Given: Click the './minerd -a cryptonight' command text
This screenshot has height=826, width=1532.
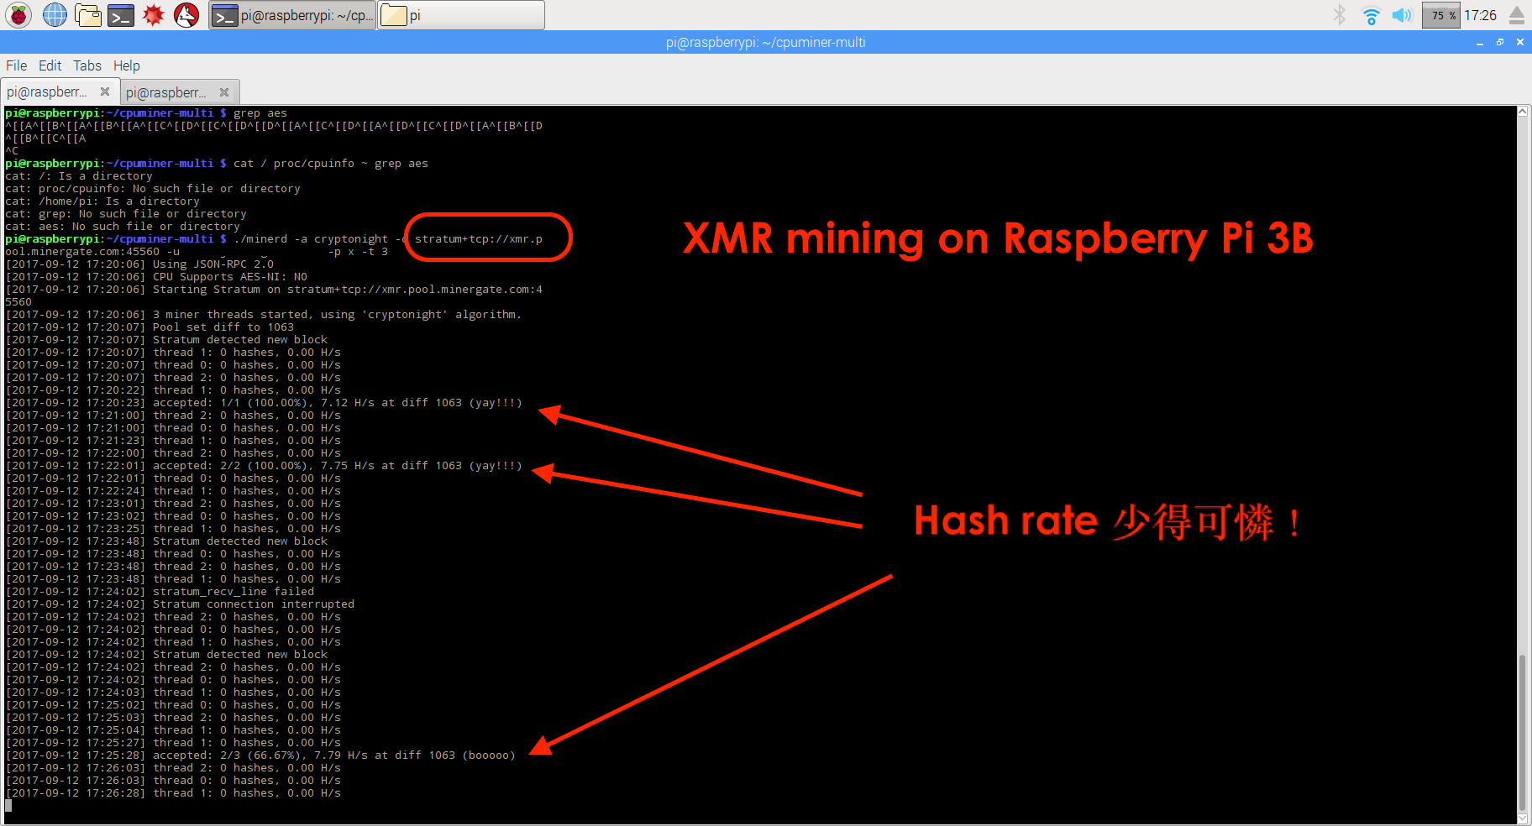Looking at the screenshot, I should (x=311, y=239).
